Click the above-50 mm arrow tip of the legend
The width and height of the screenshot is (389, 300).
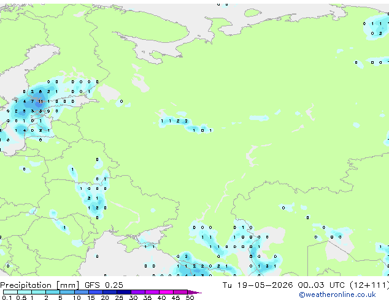tap(194, 292)
